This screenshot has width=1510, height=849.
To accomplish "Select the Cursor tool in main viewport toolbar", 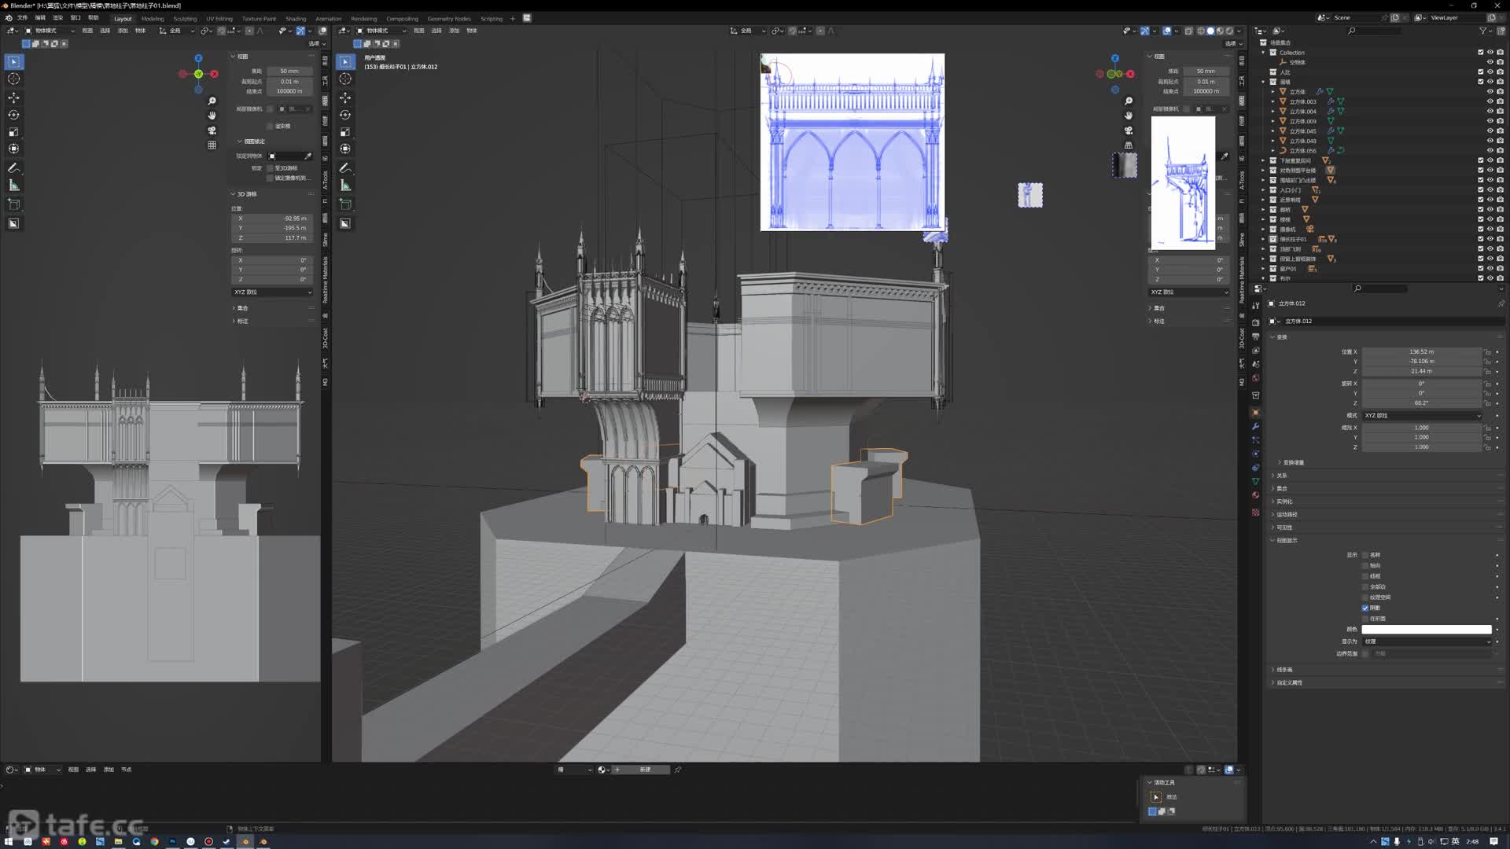I will [345, 79].
